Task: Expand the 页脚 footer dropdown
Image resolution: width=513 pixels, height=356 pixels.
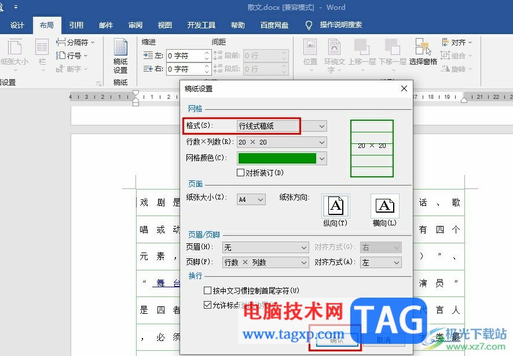Action: pos(304,262)
